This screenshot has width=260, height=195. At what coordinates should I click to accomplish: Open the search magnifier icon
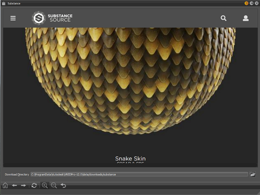223,18
